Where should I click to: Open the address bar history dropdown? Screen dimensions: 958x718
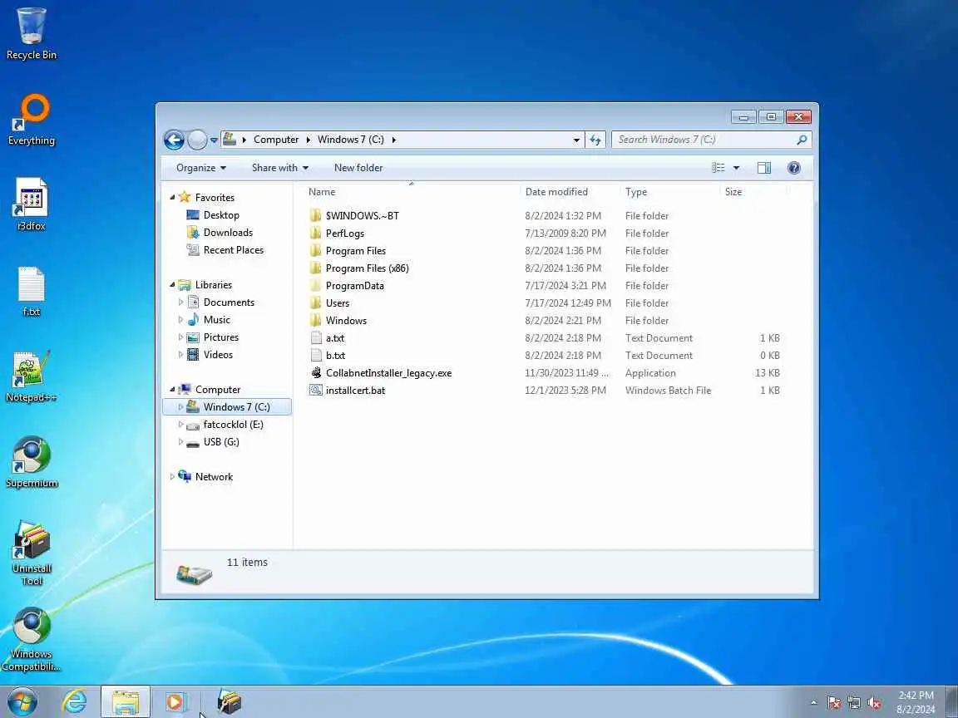[576, 140]
